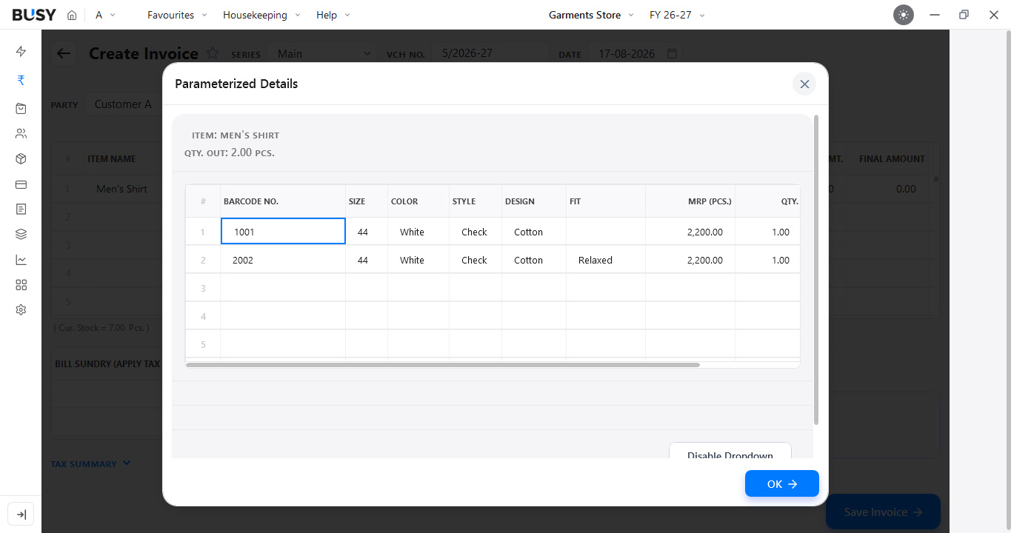The image size is (1011, 533).
Task: Click the Fit column header
Action: pyautogui.click(x=606, y=201)
